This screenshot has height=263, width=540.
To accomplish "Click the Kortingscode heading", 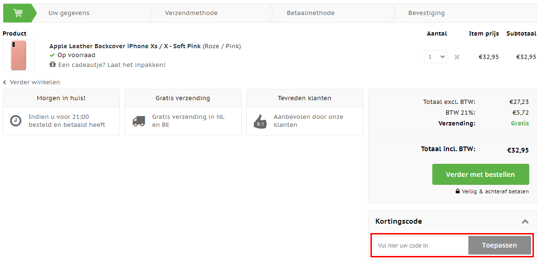I will pyautogui.click(x=399, y=221).
